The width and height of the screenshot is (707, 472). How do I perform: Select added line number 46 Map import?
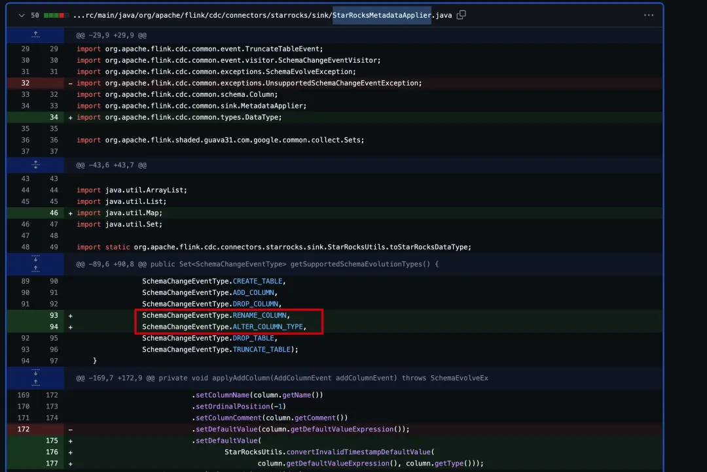(54, 212)
